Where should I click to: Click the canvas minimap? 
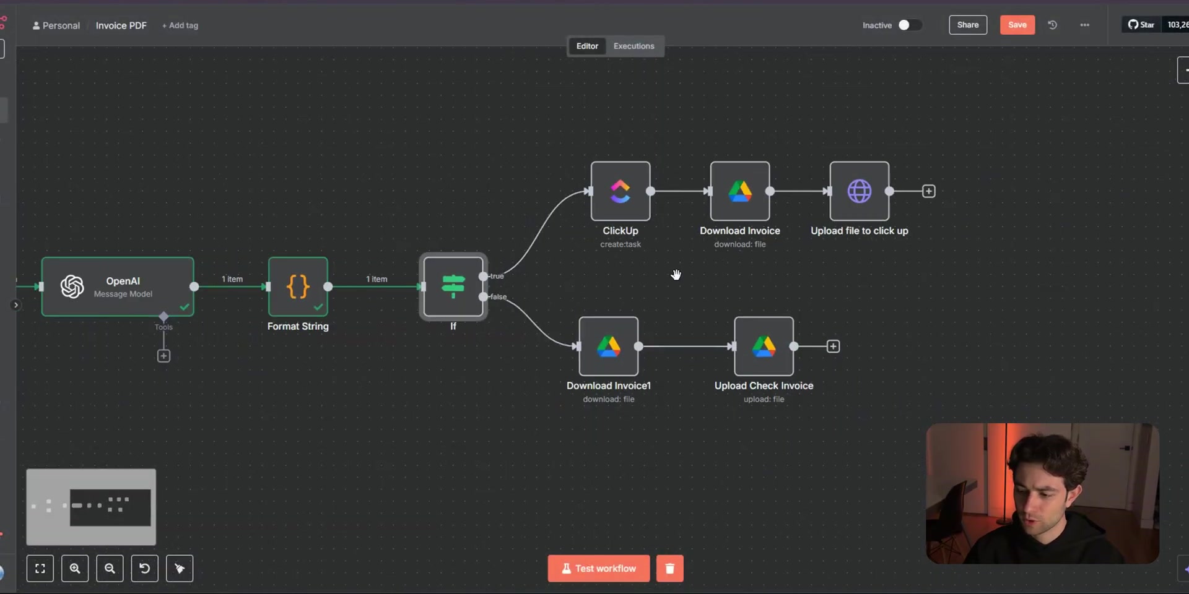[x=91, y=507]
